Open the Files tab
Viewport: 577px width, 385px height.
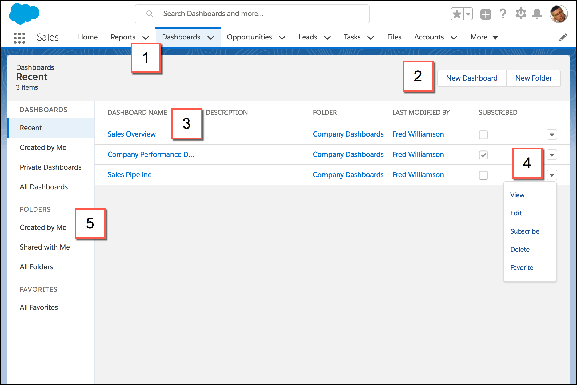(394, 37)
